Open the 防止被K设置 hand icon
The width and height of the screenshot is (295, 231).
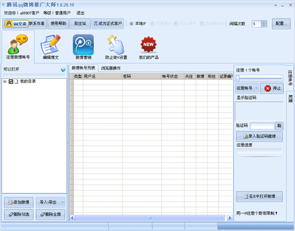(116, 47)
